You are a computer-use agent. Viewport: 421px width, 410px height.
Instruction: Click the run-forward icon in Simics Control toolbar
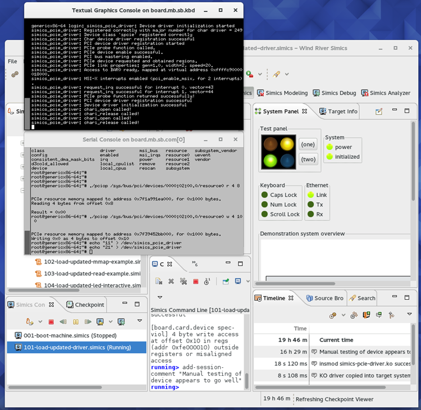pos(88,322)
